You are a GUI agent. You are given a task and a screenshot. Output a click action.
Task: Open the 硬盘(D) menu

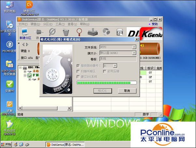click(x=35, y=24)
